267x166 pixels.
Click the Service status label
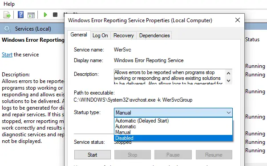click(89, 142)
